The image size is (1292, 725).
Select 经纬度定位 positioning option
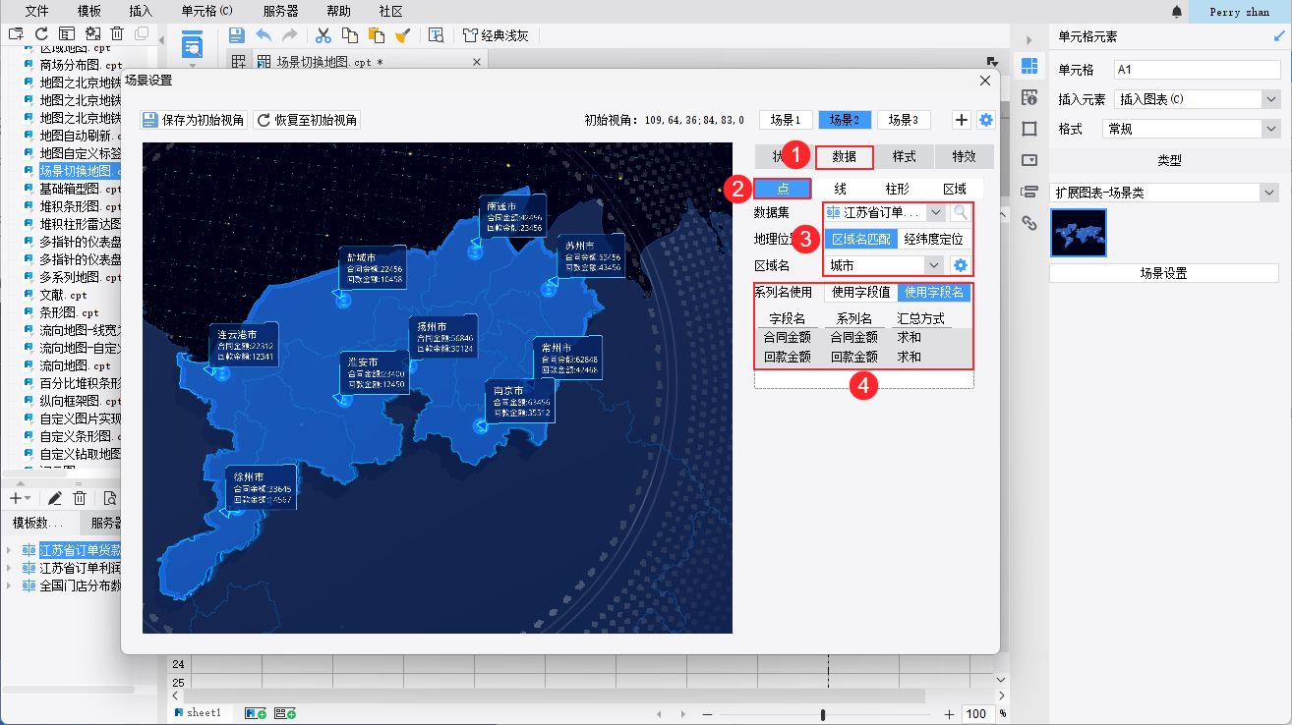pos(933,239)
